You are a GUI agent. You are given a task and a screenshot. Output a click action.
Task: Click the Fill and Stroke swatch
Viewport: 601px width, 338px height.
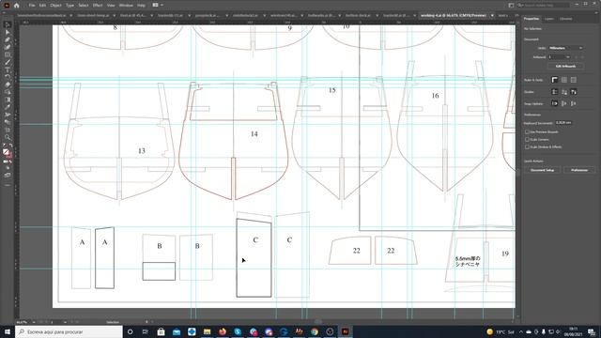click(7, 153)
